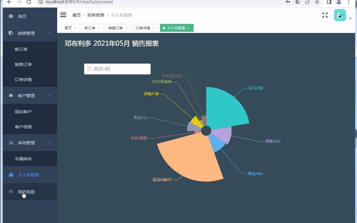Close the 个人月报表 page tab
The image size is (357, 223).
click(x=188, y=28)
